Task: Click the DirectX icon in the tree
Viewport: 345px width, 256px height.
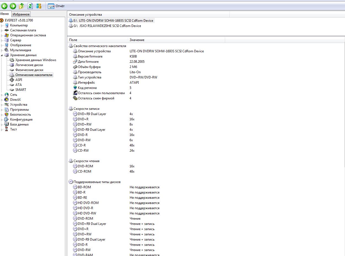Action: (x=7, y=100)
